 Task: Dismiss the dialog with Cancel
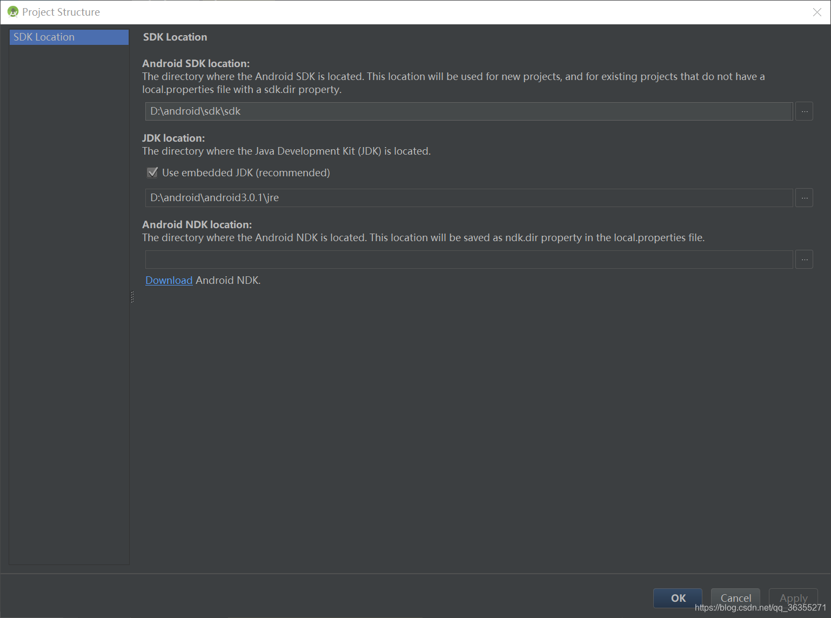(x=735, y=598)
